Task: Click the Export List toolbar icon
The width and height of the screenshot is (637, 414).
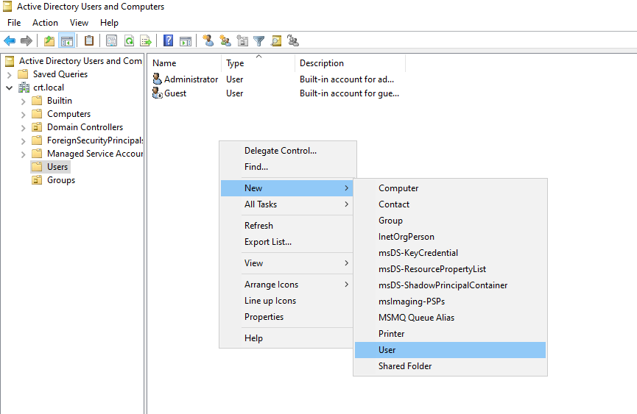Action: pos(146,40)
